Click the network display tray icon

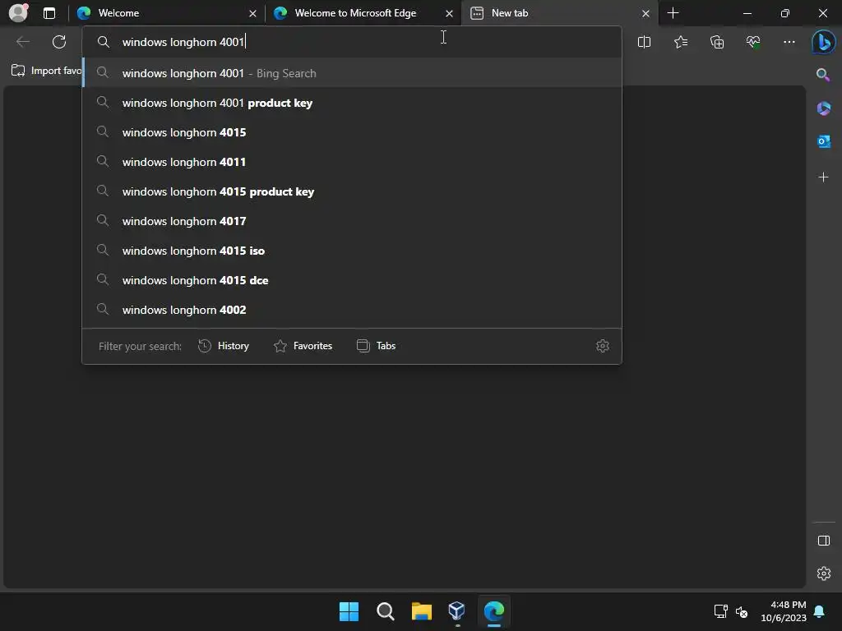[x=720, y=611]
